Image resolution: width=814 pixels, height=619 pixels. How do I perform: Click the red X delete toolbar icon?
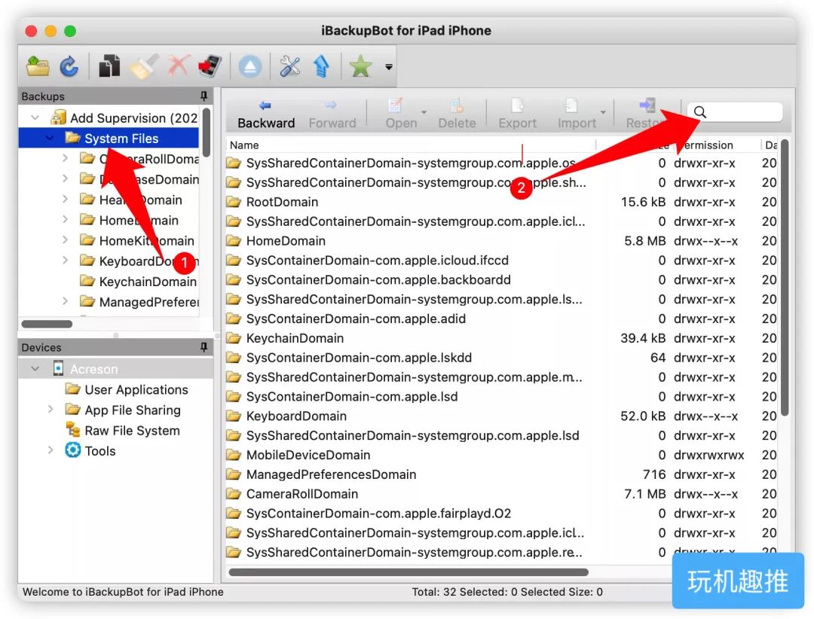[179, 66]
